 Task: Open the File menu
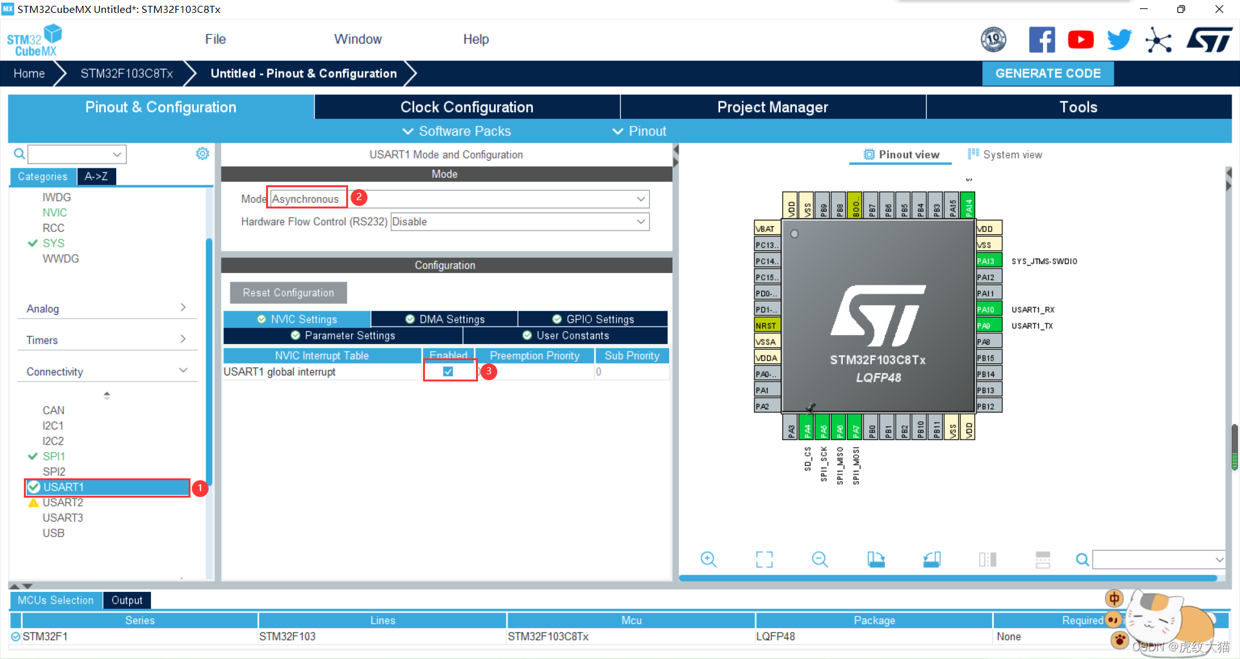coord(215,39)
